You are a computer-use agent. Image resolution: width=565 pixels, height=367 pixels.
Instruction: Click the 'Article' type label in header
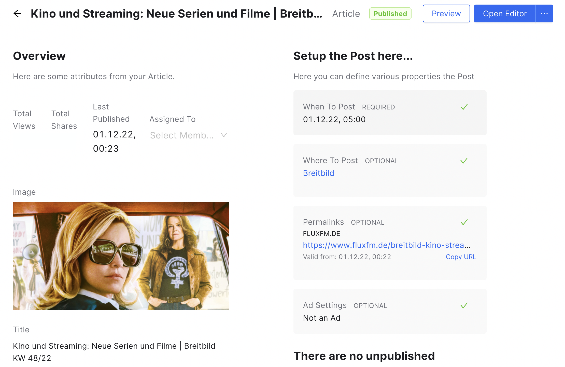[346, 14]
